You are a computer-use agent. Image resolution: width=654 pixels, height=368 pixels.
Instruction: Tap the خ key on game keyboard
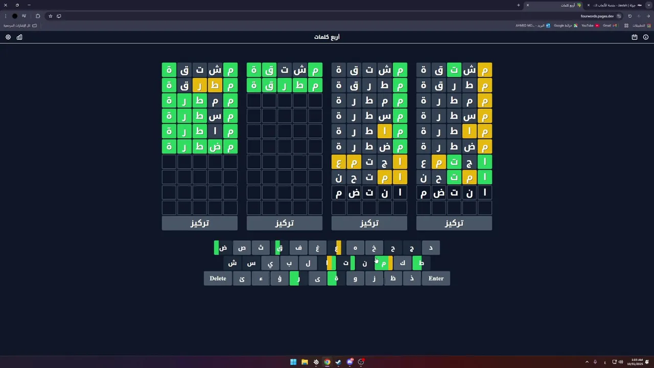374,248
